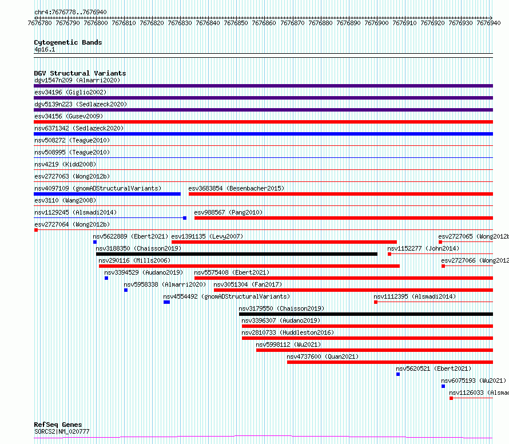Click blue marker under nsv5620521 (Ebert2021)
This screenshot has width=509, height=444.
click(x=398, y=374)
